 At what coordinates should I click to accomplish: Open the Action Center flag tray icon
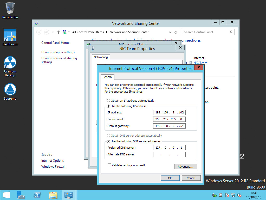(x=227, y=195)
